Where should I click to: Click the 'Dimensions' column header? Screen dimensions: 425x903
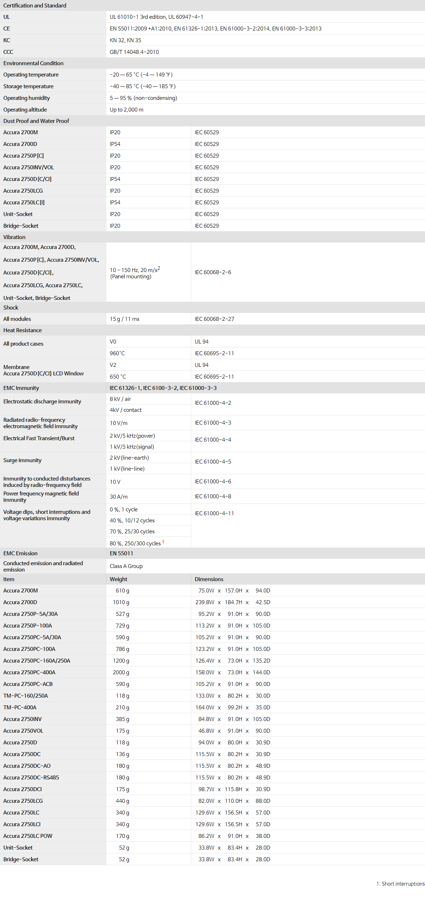(209, 579)
